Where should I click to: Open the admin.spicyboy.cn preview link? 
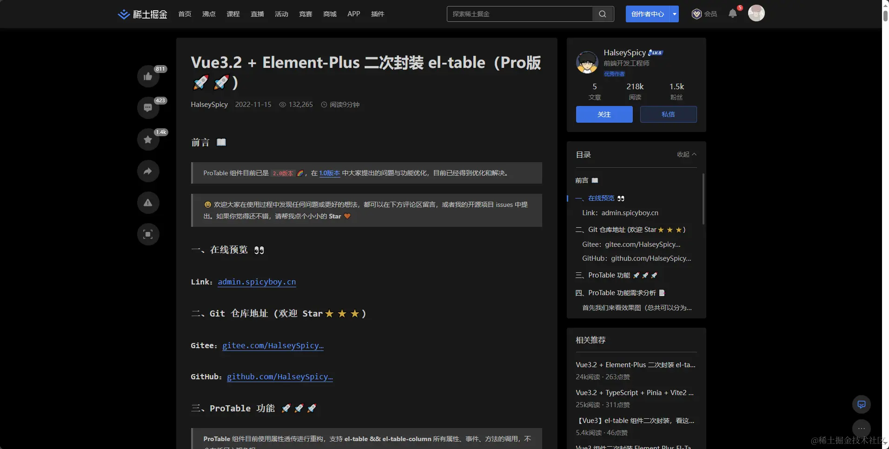point(256,282)
